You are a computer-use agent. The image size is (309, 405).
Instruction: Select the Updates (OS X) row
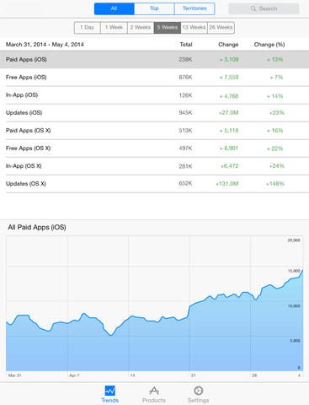(154, 184)
